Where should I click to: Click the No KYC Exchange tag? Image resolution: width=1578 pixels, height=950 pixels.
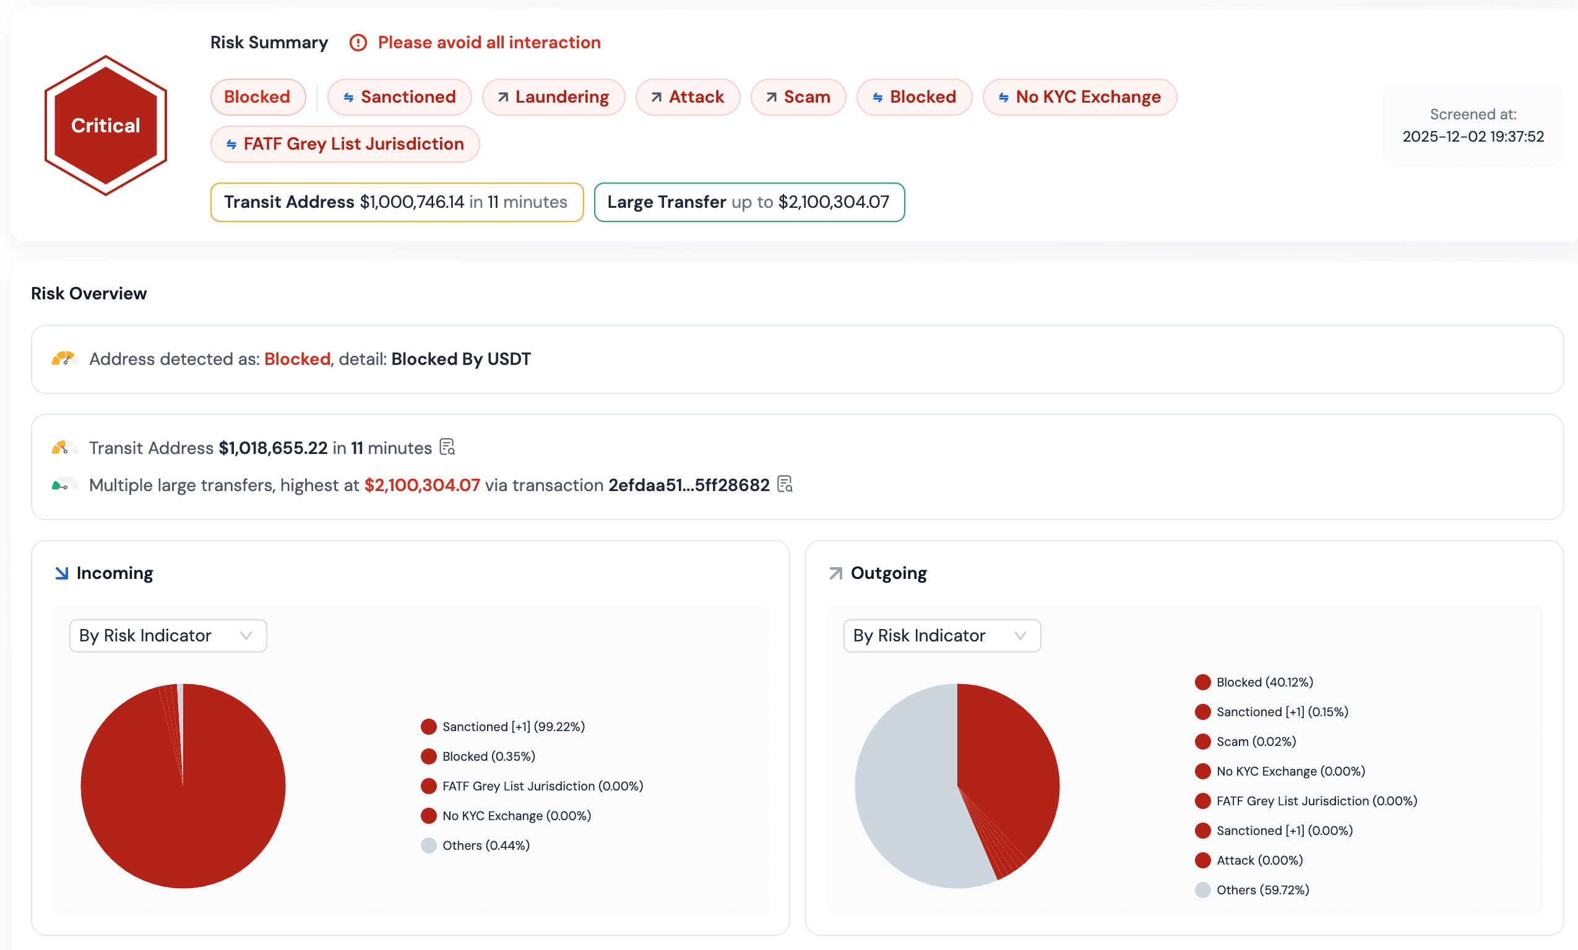pos(1080,97)
